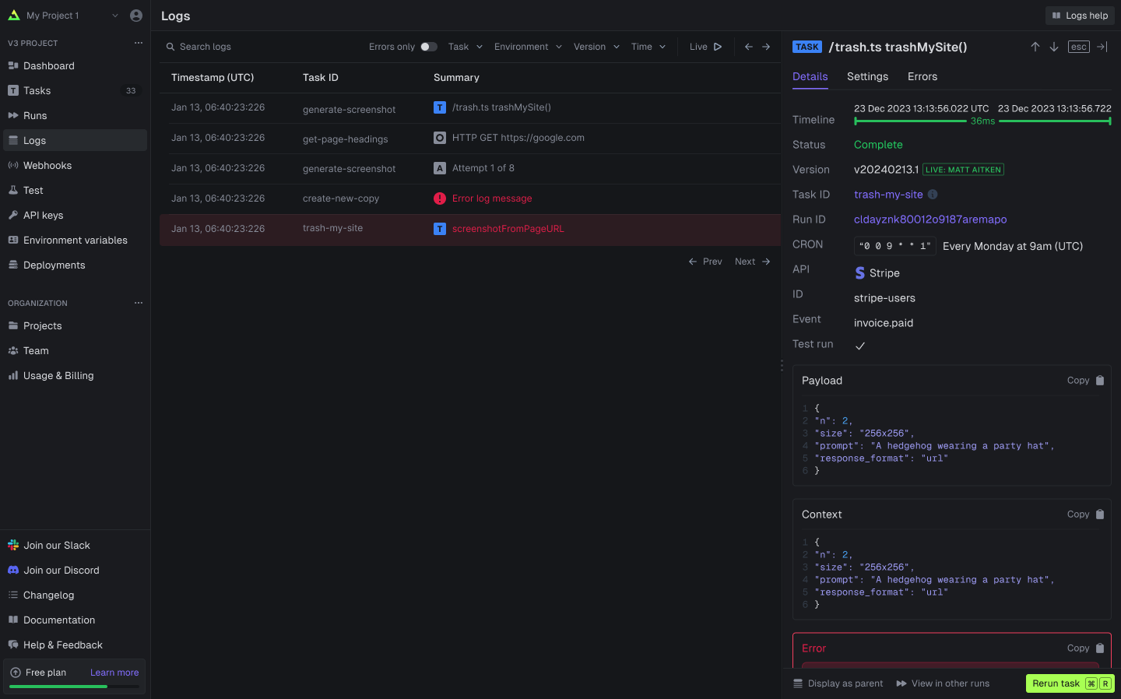
Task: Open the Run ID cldayznk80012o9187aremapo link
Action: 930,220
